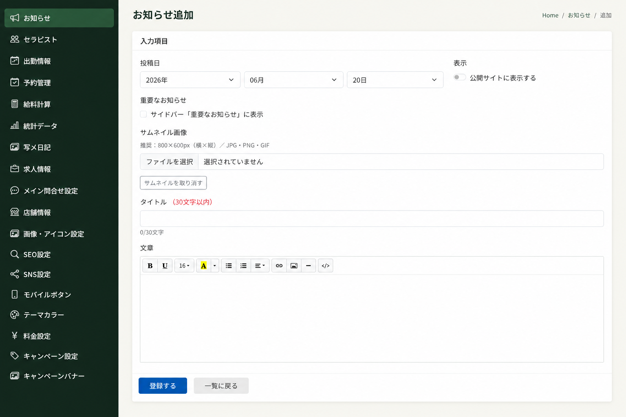Click the calculator icon beside 給料計算
Screen dimensions: 626x417
[15, 104]
